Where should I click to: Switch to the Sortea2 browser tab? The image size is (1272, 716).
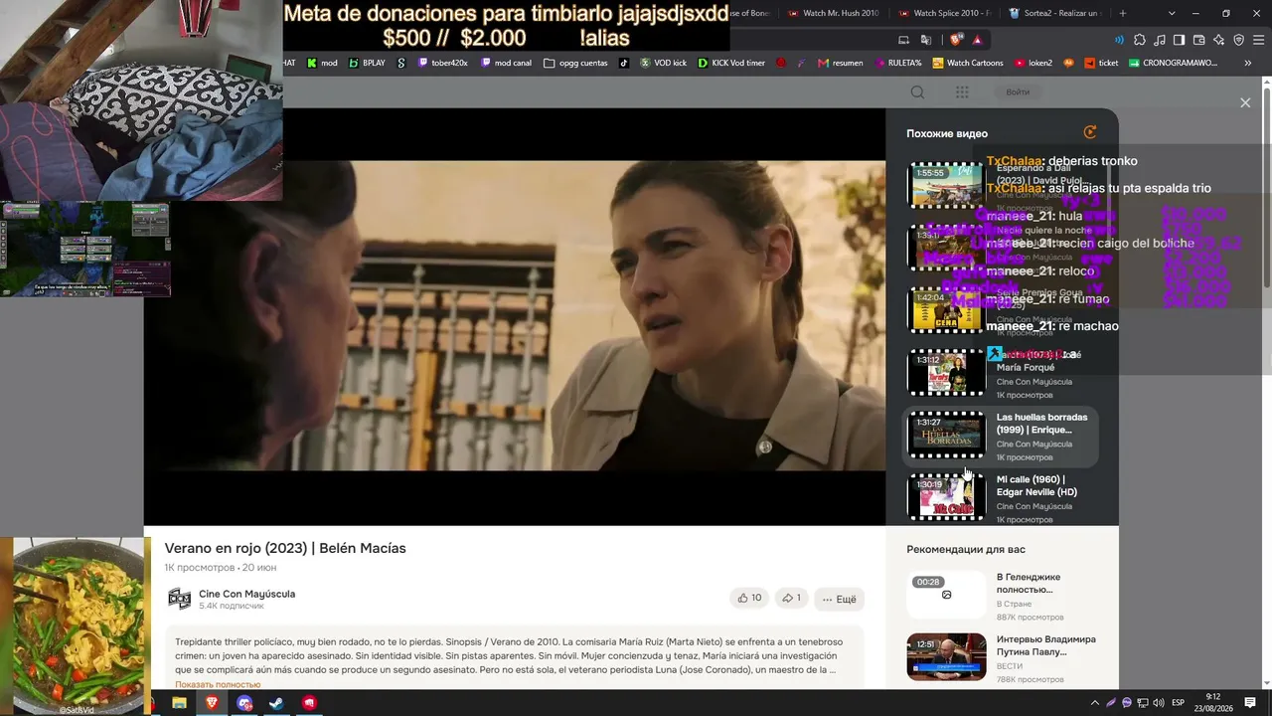coord(1053,13)
